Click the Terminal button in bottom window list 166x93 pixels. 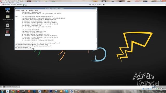pyautogui.click(x=11, y=87)
